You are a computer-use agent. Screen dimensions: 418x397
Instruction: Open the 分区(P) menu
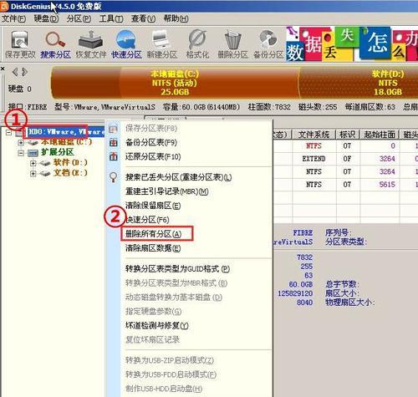[x=79, y=18]
